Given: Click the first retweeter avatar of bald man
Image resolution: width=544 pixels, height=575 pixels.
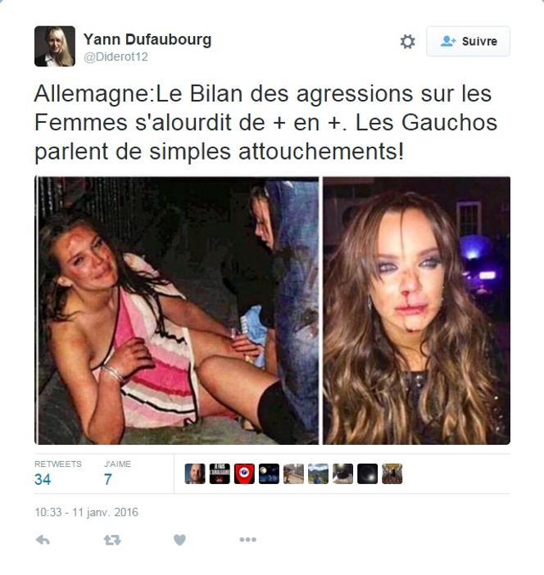Looking at the screenshot, I should click(195, 473).
